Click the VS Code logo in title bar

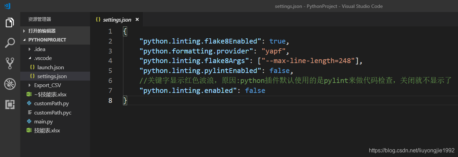(x=7, y=6)
